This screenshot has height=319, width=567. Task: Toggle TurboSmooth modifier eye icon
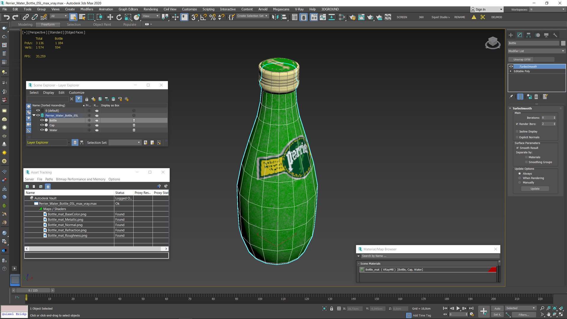(511, 66)
